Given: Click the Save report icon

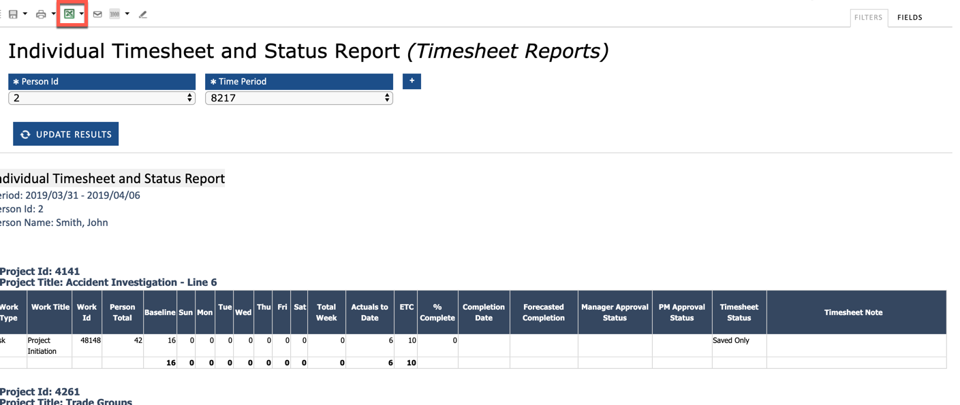Looking at the screenshot, I should 12,14.
